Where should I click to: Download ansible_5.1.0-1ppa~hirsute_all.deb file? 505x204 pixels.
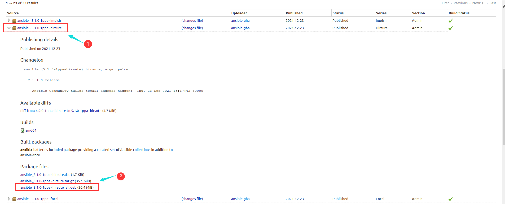coord(48,187)
